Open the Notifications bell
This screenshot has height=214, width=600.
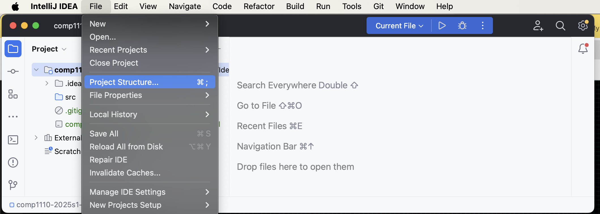point(583,49)
